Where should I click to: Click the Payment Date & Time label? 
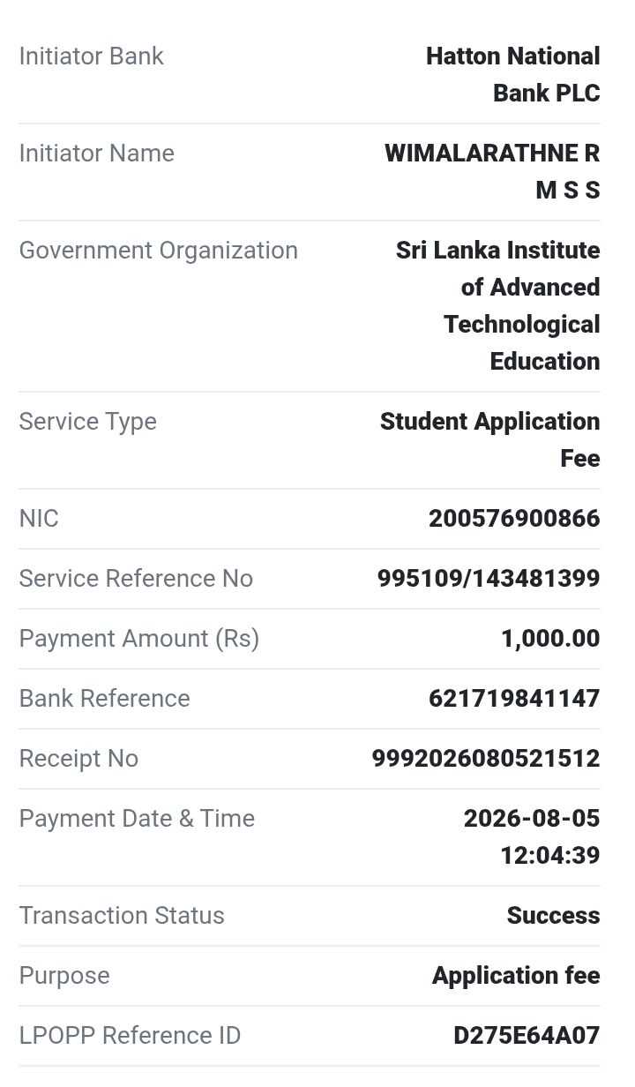(137, 818)
